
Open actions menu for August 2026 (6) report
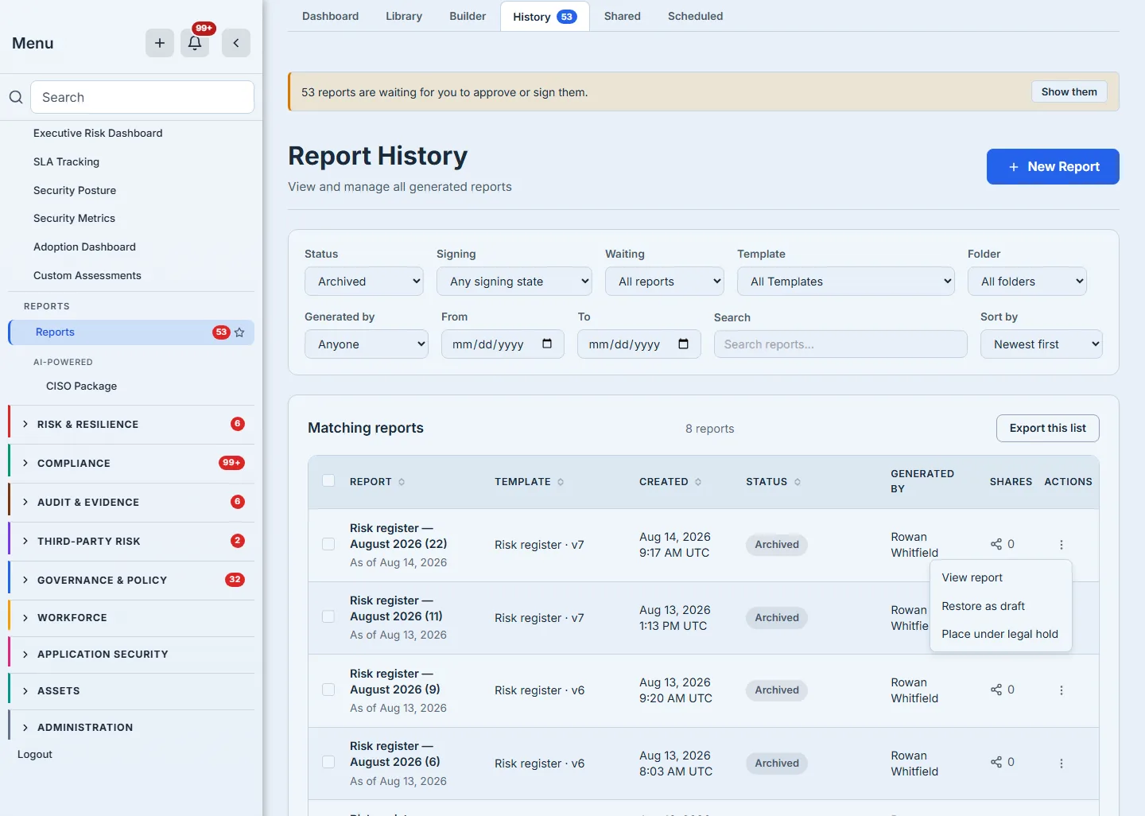click(x=1062, y=764)
